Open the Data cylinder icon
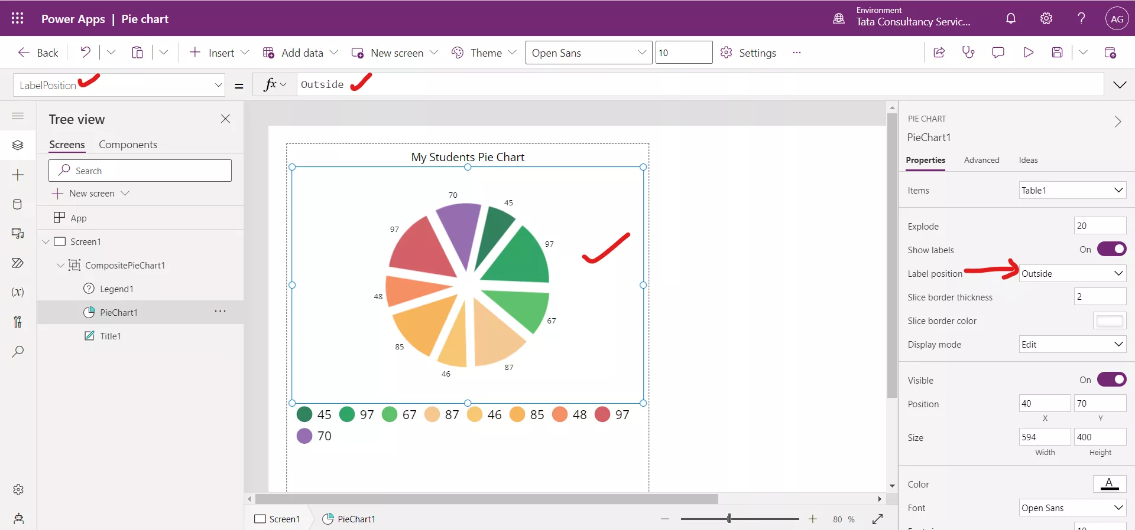Screen dimensions: 1135x530 18,204
